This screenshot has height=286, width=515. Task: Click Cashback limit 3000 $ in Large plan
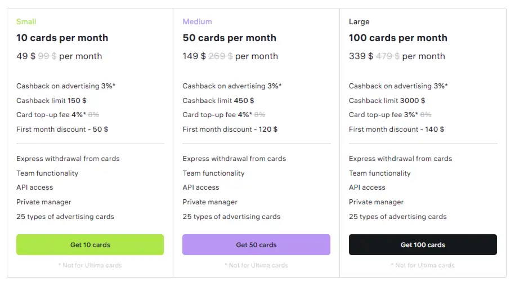[387, 100]
